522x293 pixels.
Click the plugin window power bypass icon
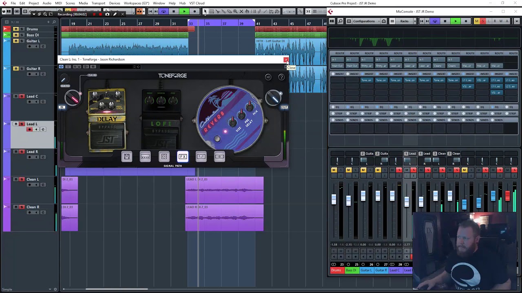pyautogui.click(x=62, y=67)
